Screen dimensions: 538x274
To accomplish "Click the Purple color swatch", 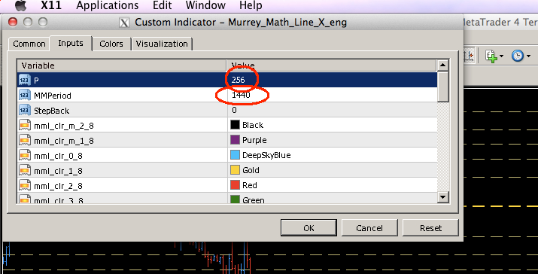I will tap(235, 140).
